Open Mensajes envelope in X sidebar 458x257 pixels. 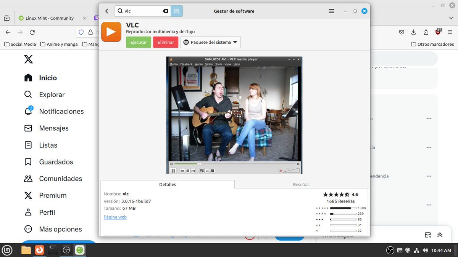[x=46, y=128]
